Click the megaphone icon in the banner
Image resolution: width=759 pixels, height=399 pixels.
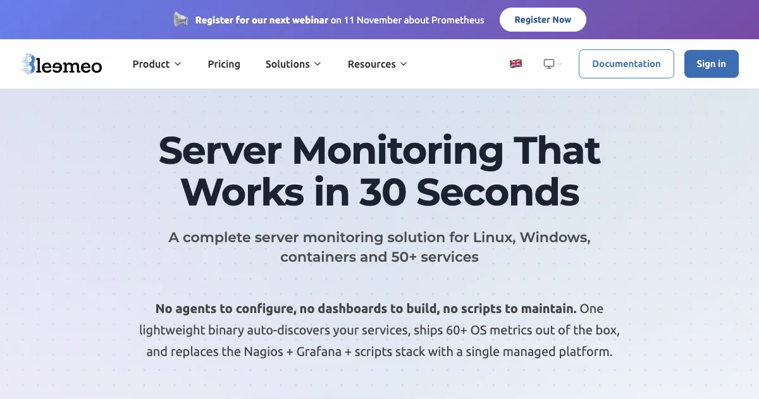tap(181, 20)
